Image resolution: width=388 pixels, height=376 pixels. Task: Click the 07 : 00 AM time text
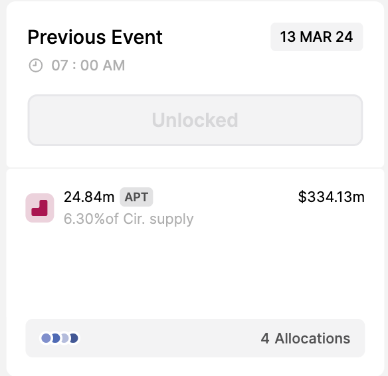(88, 66)
